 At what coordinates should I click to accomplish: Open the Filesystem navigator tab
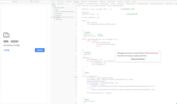tap(61, 4)
